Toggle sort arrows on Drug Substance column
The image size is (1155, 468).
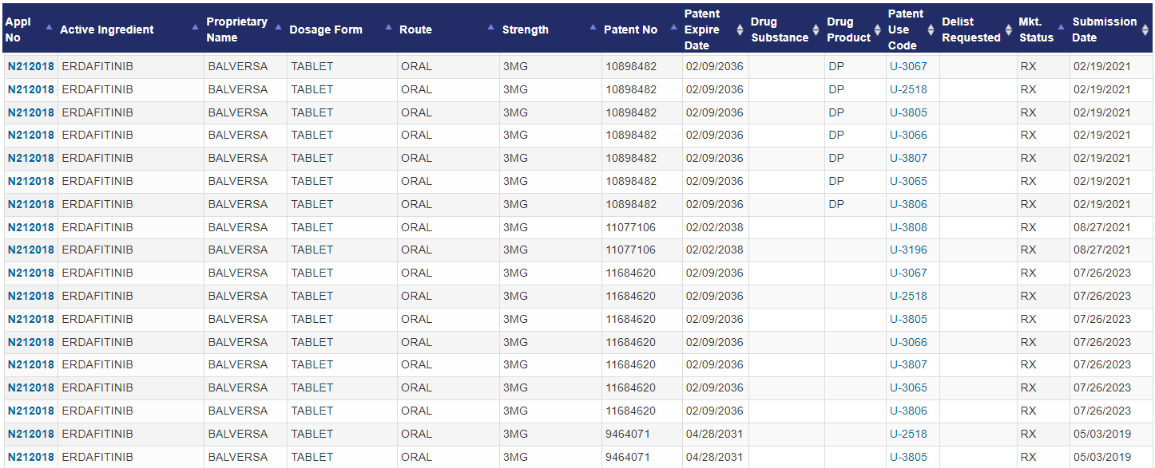click(x=816, y=29)
